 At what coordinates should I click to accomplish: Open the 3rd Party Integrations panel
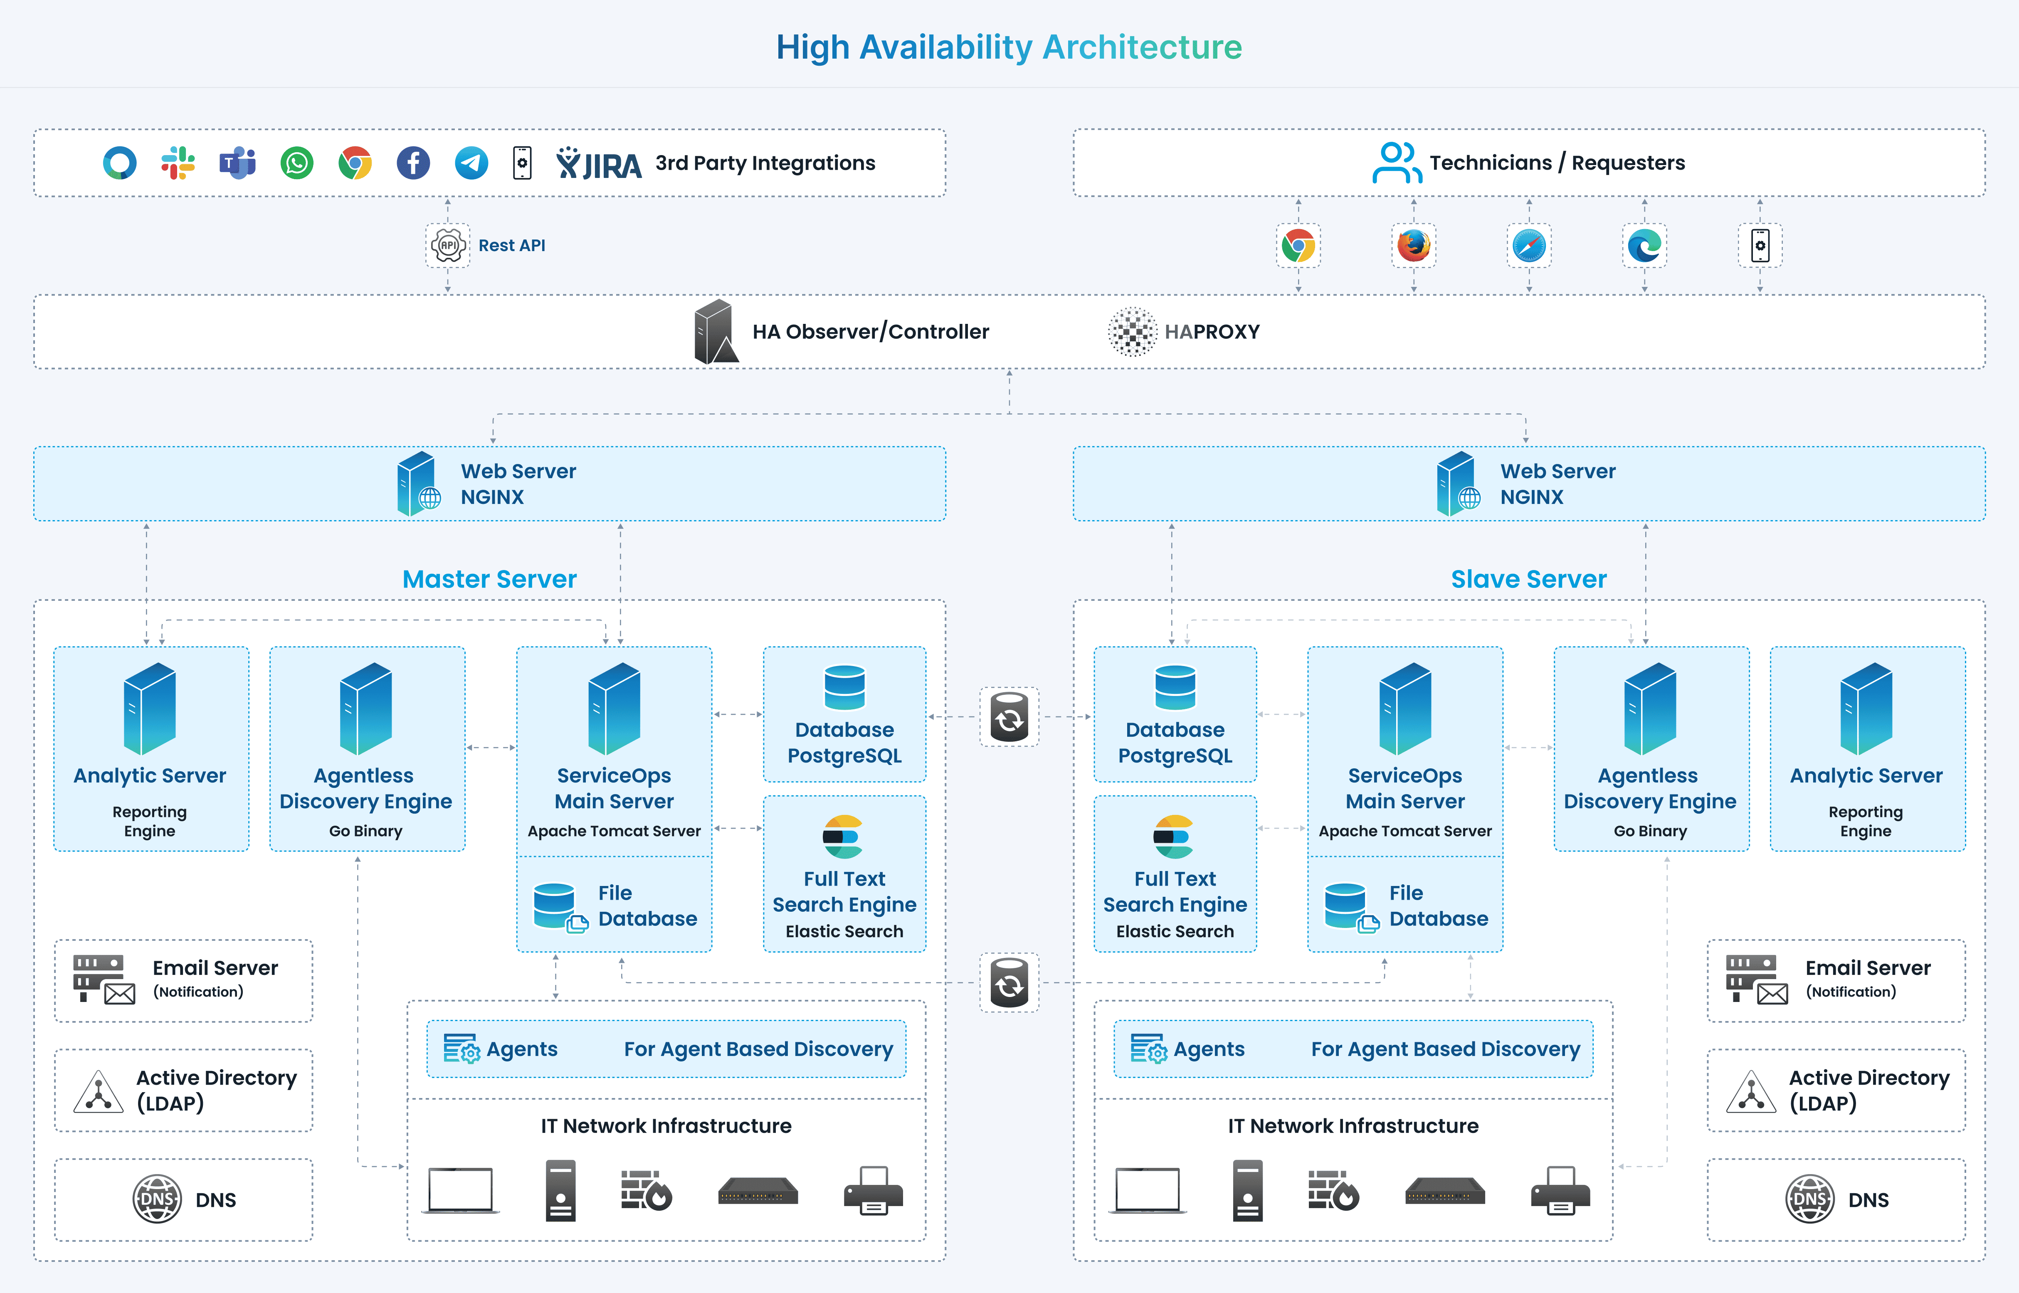[x=765, y=164]
